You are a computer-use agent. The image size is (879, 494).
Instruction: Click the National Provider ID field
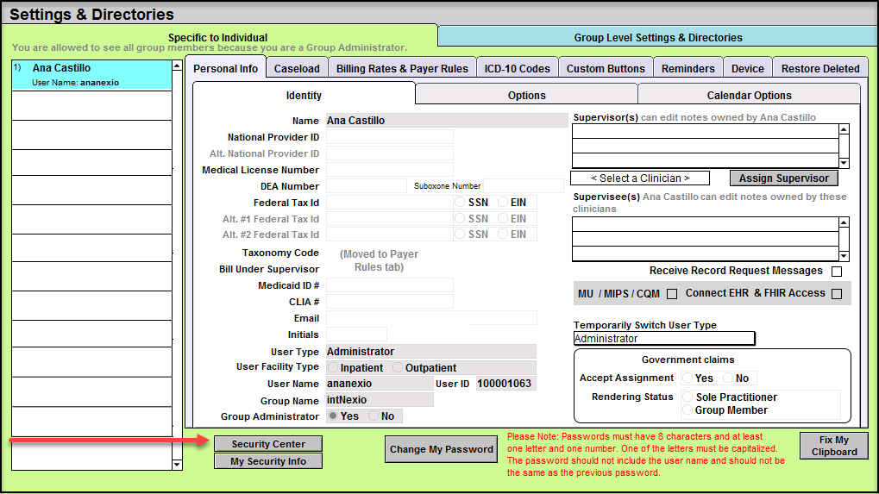click(x=389, y=137)
